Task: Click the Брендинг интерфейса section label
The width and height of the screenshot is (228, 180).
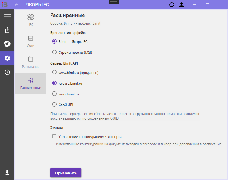Action: coord(68,33)
